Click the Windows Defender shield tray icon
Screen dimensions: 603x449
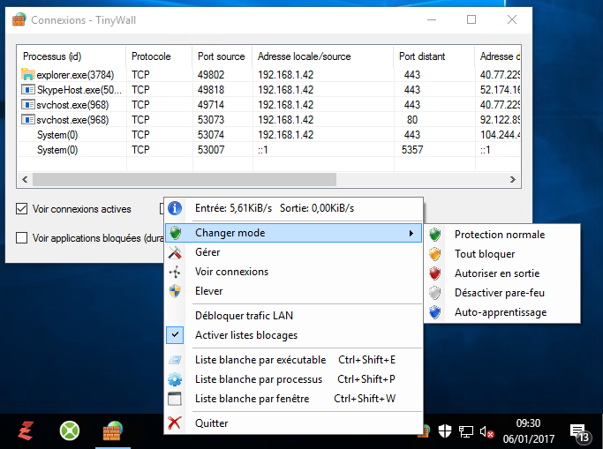coord(445,431)
